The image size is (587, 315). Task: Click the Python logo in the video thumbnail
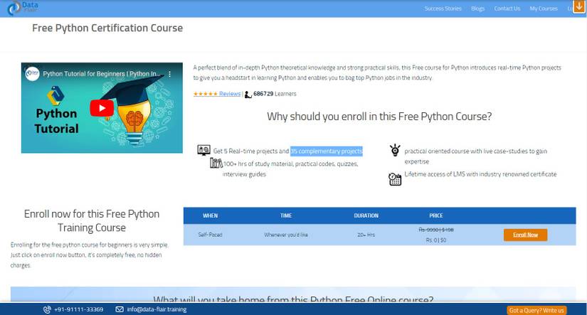(x=55, y=95)
